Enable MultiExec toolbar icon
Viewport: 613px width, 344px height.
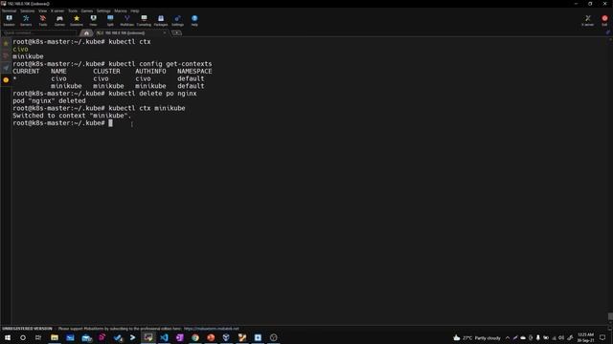(126, 20)
